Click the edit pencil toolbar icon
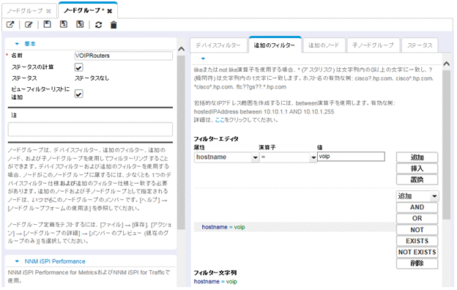 click(x=29, y=24)
